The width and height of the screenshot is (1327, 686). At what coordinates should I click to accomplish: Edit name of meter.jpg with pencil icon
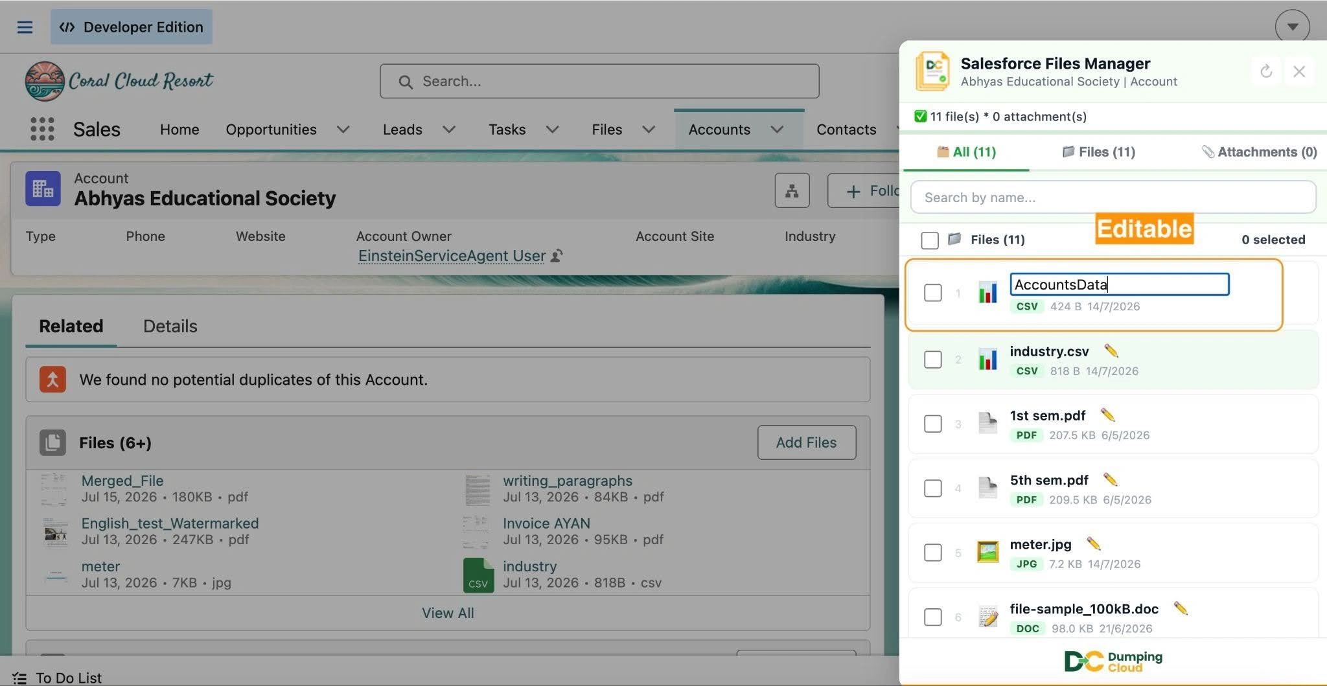(1094, 543)
